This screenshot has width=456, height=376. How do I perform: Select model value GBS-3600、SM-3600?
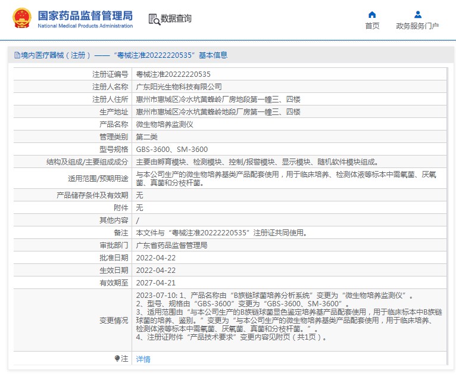[x=172, y=150]
